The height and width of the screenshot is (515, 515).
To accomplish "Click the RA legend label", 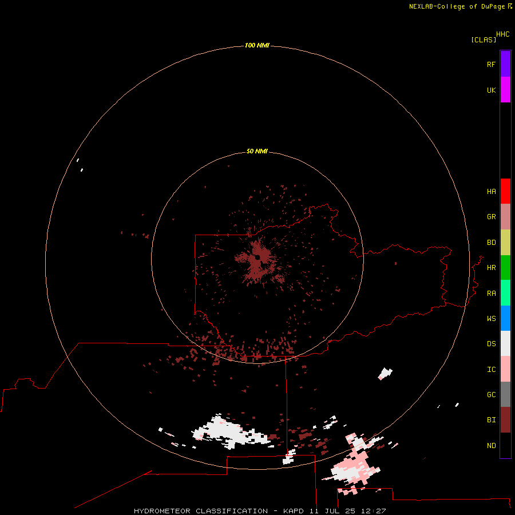I will (491, 294).
